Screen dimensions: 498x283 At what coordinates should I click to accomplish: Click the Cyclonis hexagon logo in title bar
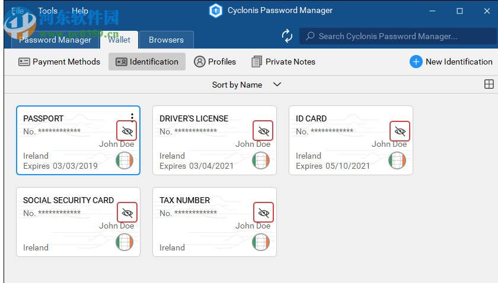pos(216,11)
